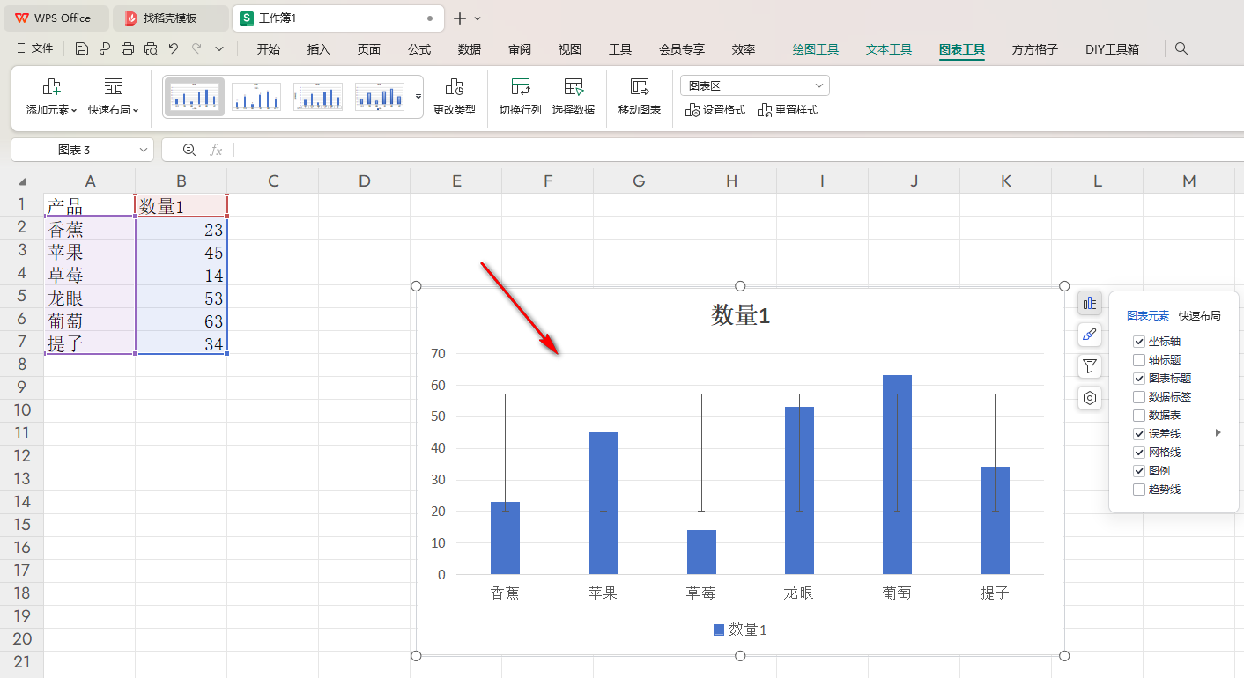Select cell A3 containing 苹果
Image resolution: width=1244 pixels, height=678 pixels.
90,253
